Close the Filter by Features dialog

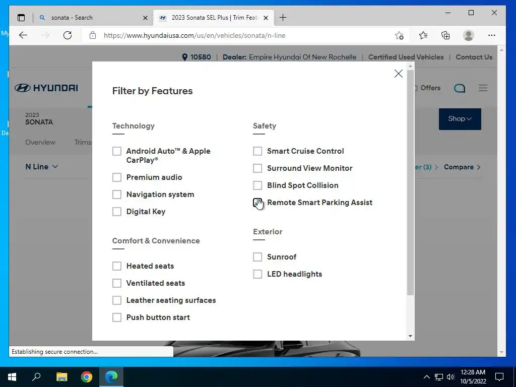(x=399, y=74)
